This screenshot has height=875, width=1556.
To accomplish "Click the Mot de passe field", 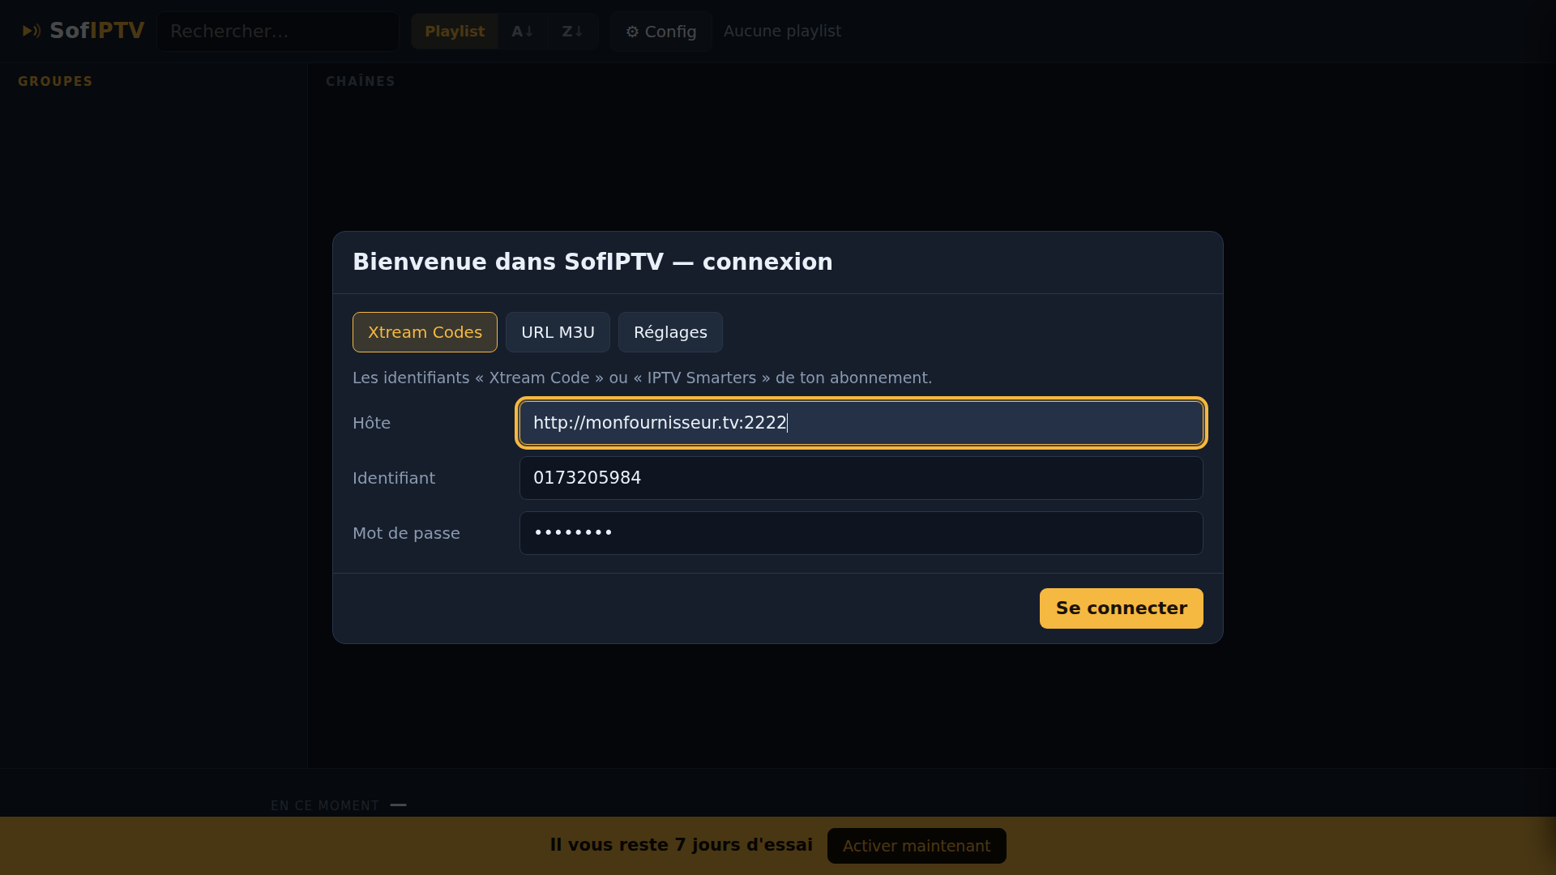I will [x=861, y=533].
